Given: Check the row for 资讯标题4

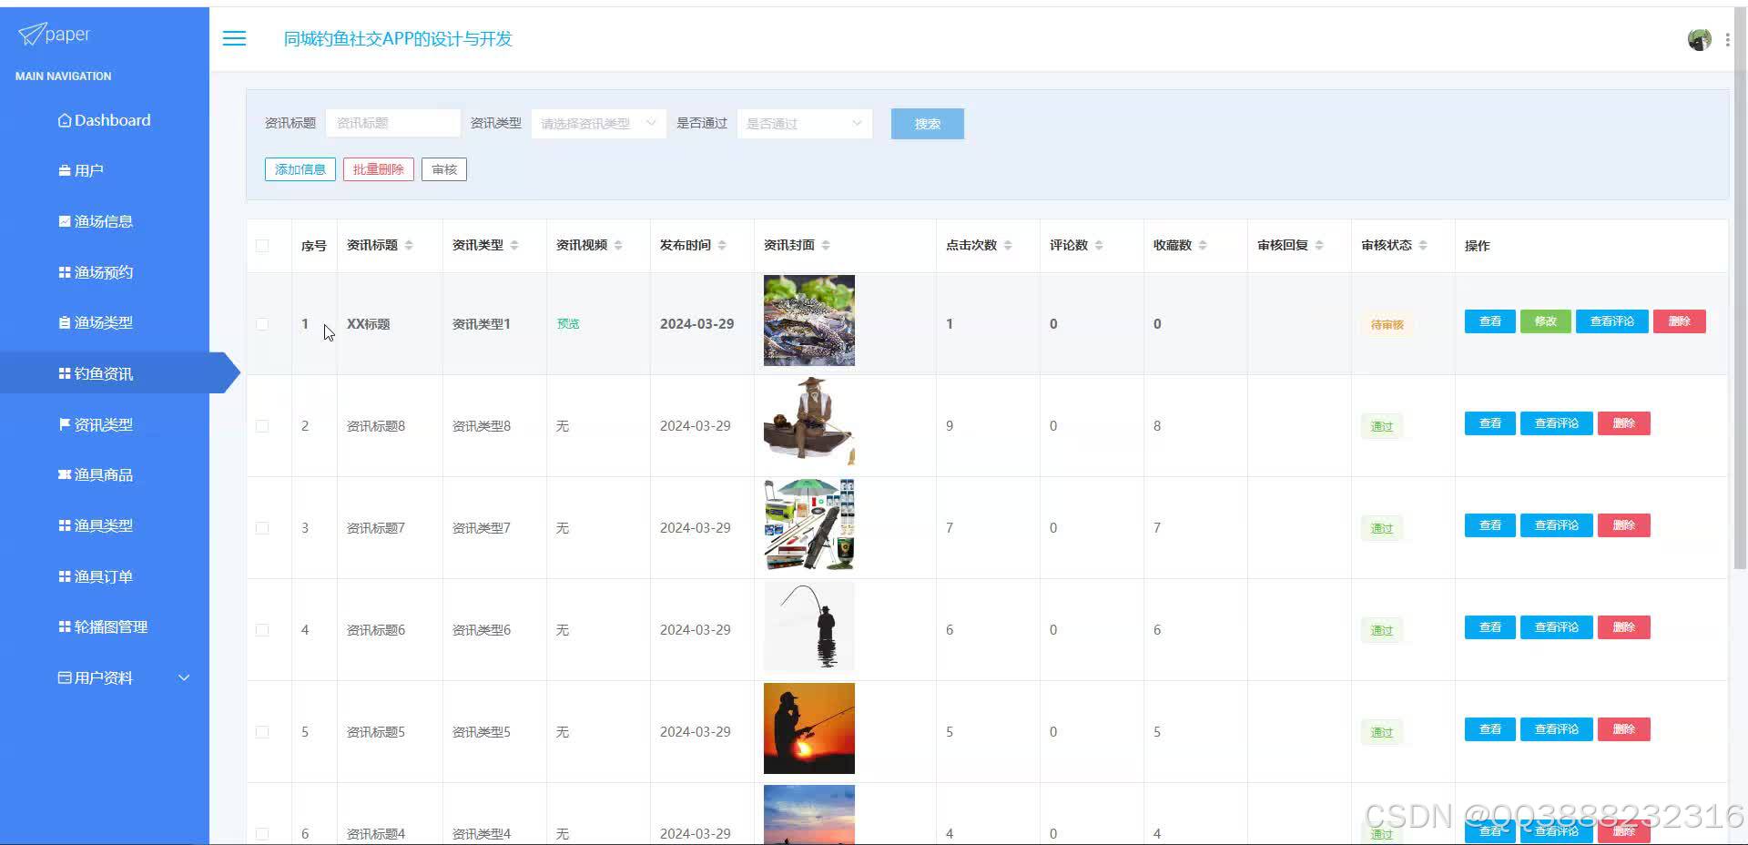Looking at the screenshot, I should (262, 834).
